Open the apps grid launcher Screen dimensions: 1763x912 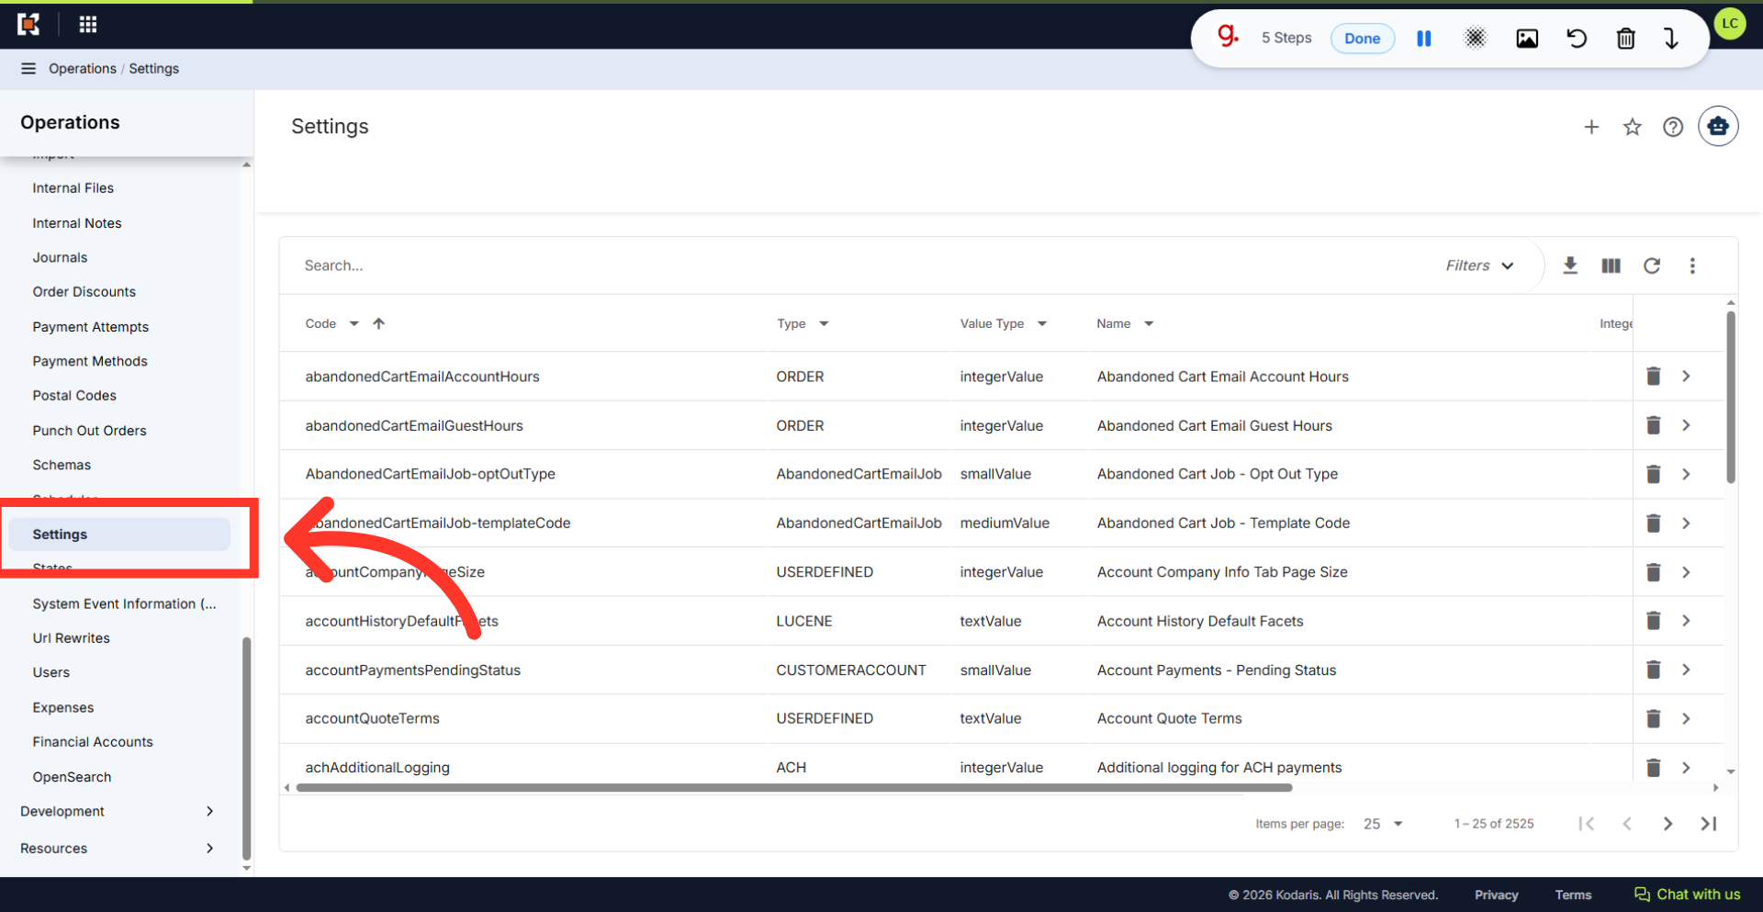click(x=88, y=25)
